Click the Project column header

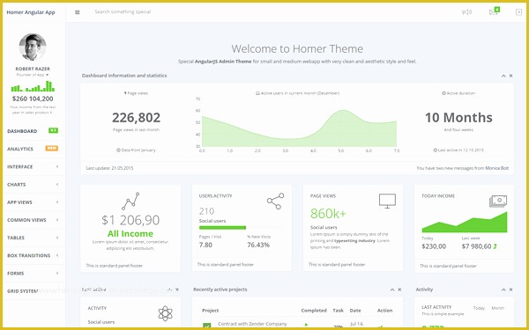click(x=210, y=311)
